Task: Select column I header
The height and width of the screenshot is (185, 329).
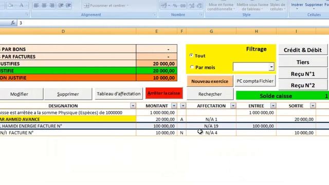Action: [x=296, y=31]
